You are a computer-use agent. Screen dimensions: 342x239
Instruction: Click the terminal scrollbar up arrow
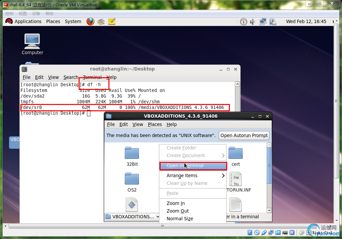tap(237, 84)
